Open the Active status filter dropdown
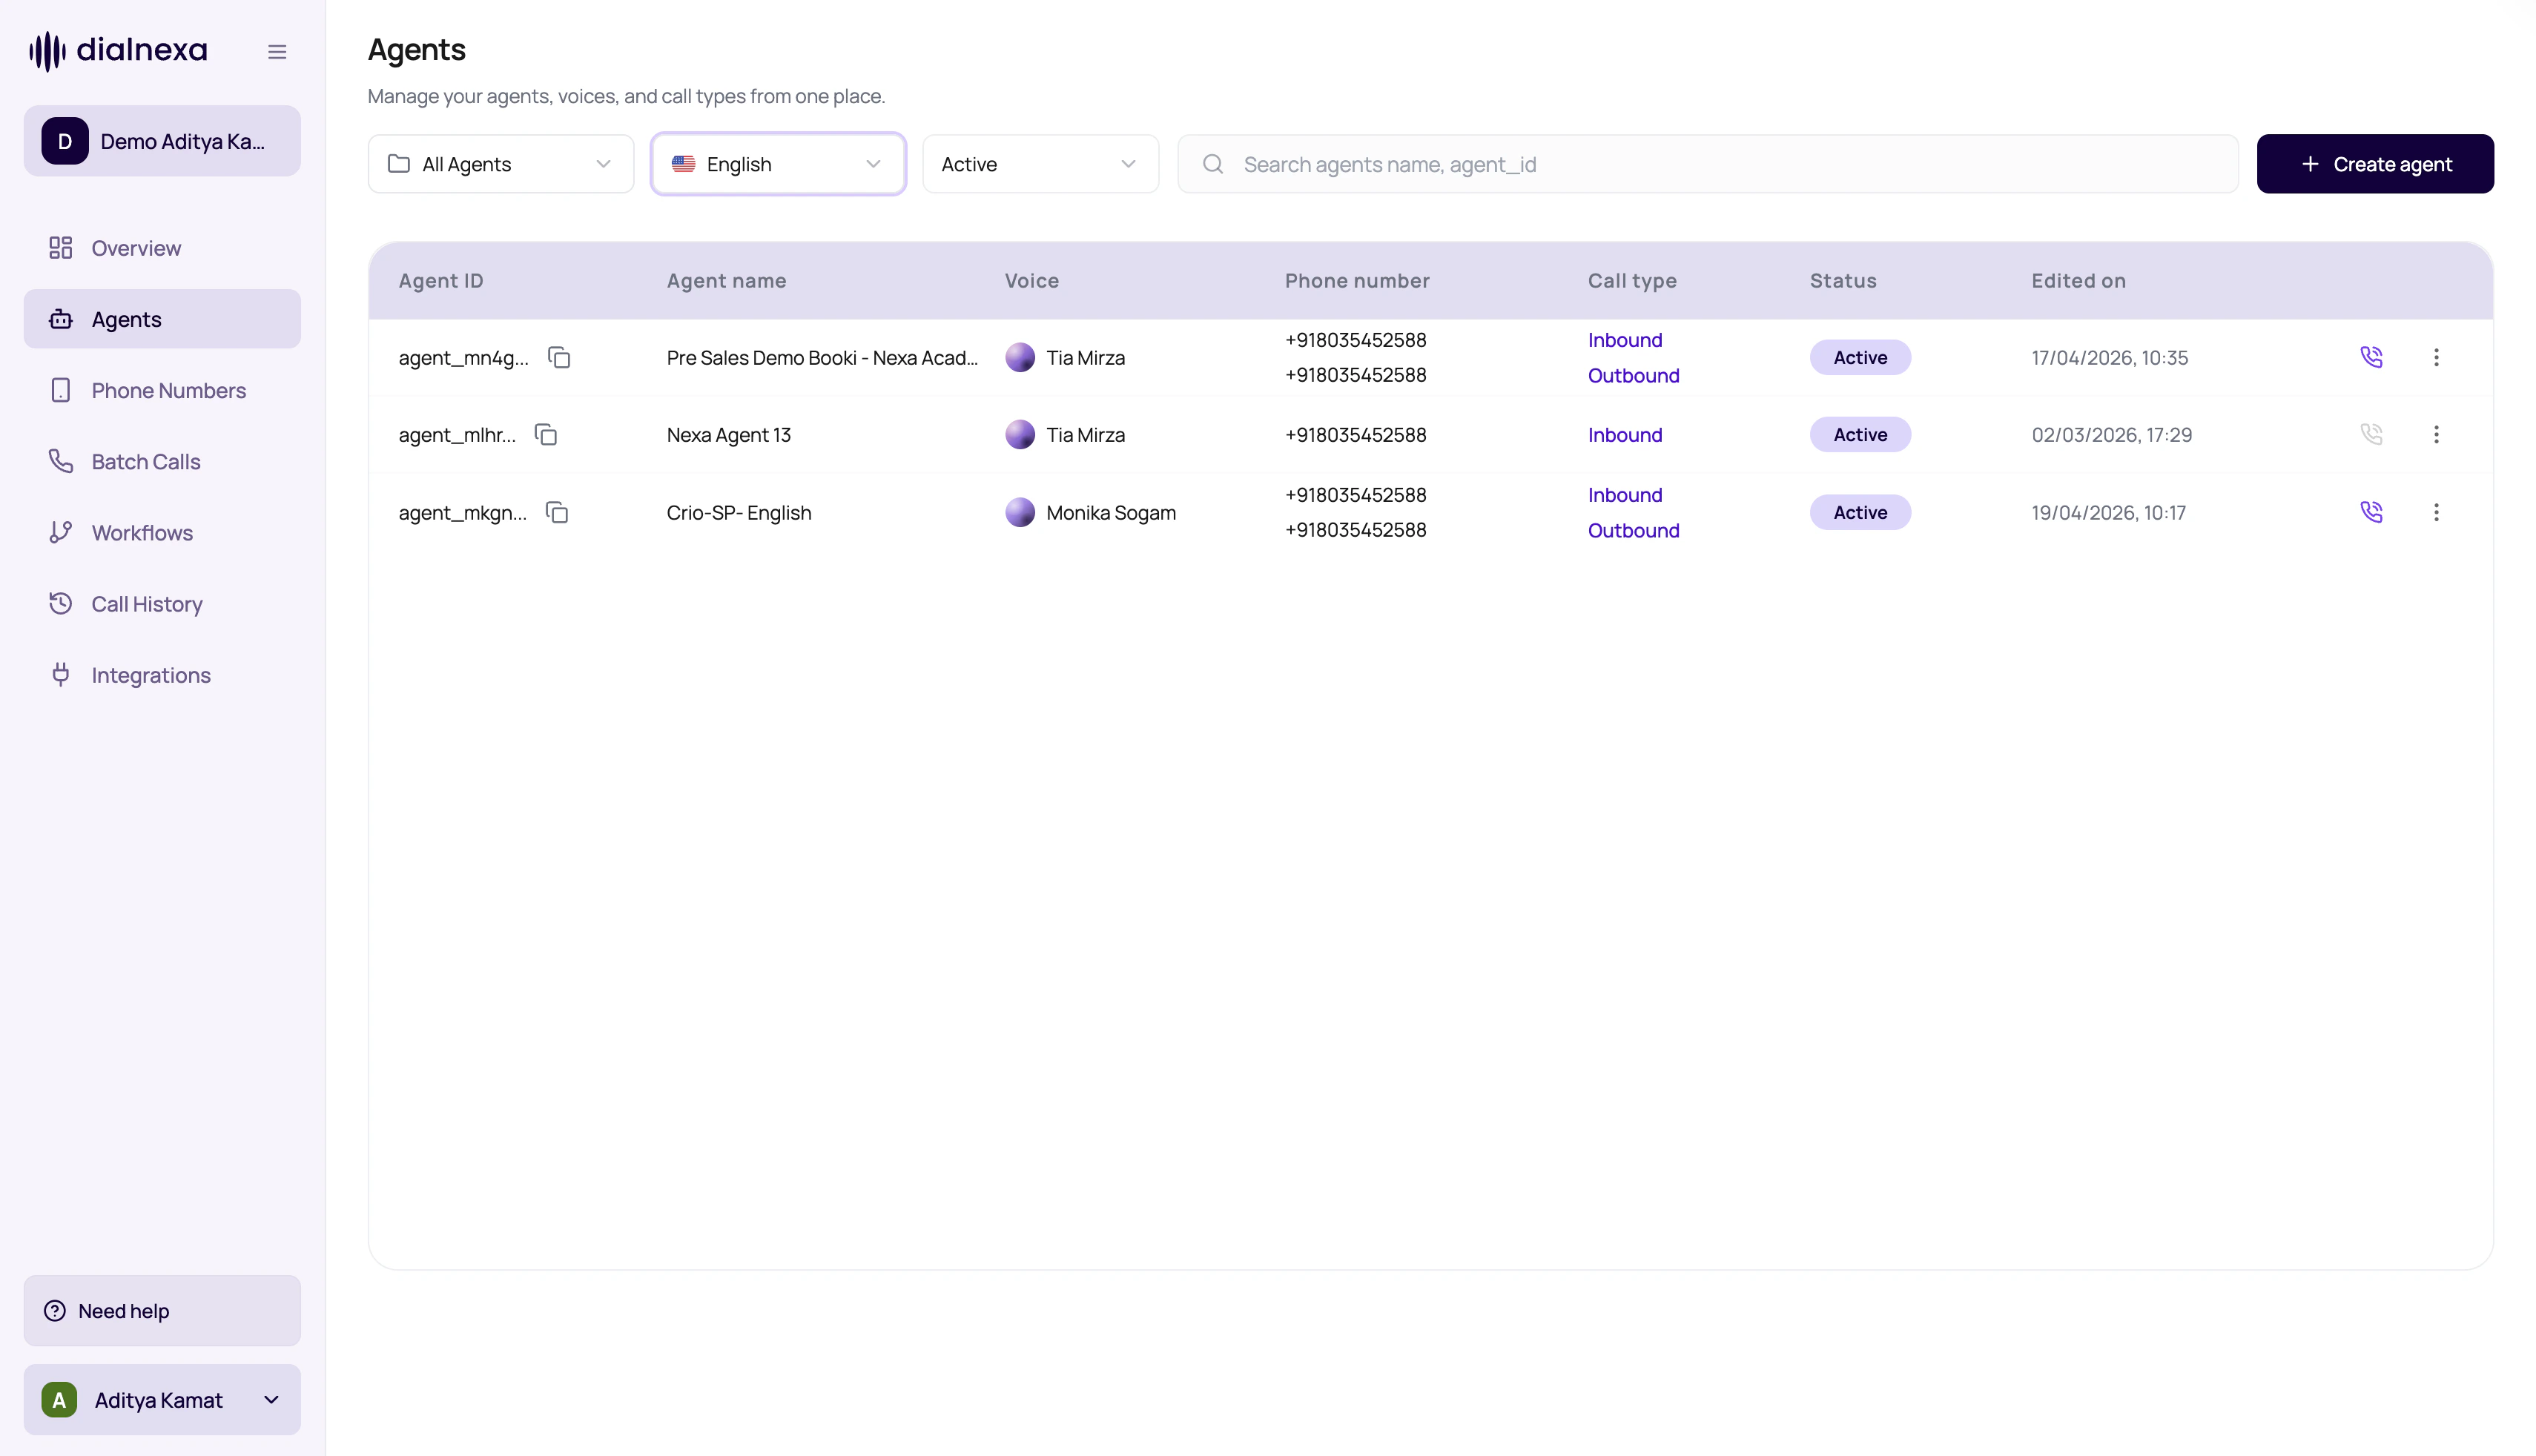This screenshot has height=1456, width=2536. (x=1041, y=164)
